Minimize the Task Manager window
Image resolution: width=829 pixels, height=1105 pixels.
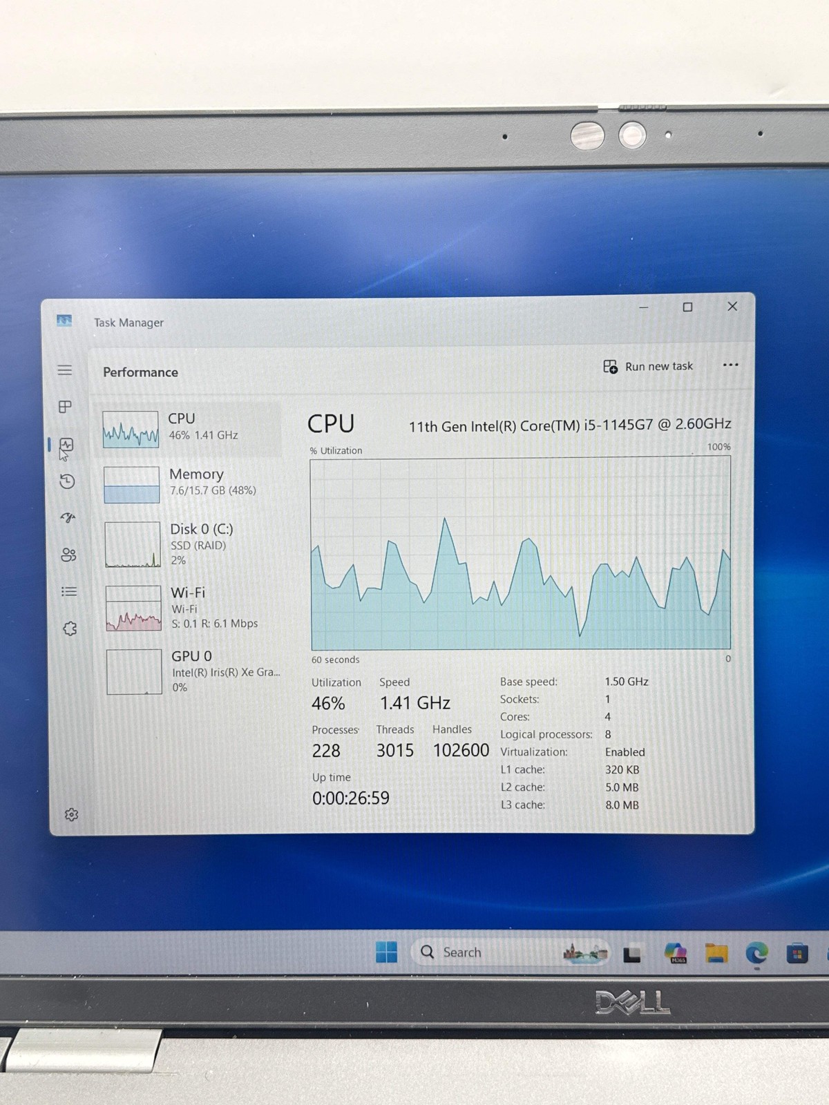pos(643,307)
